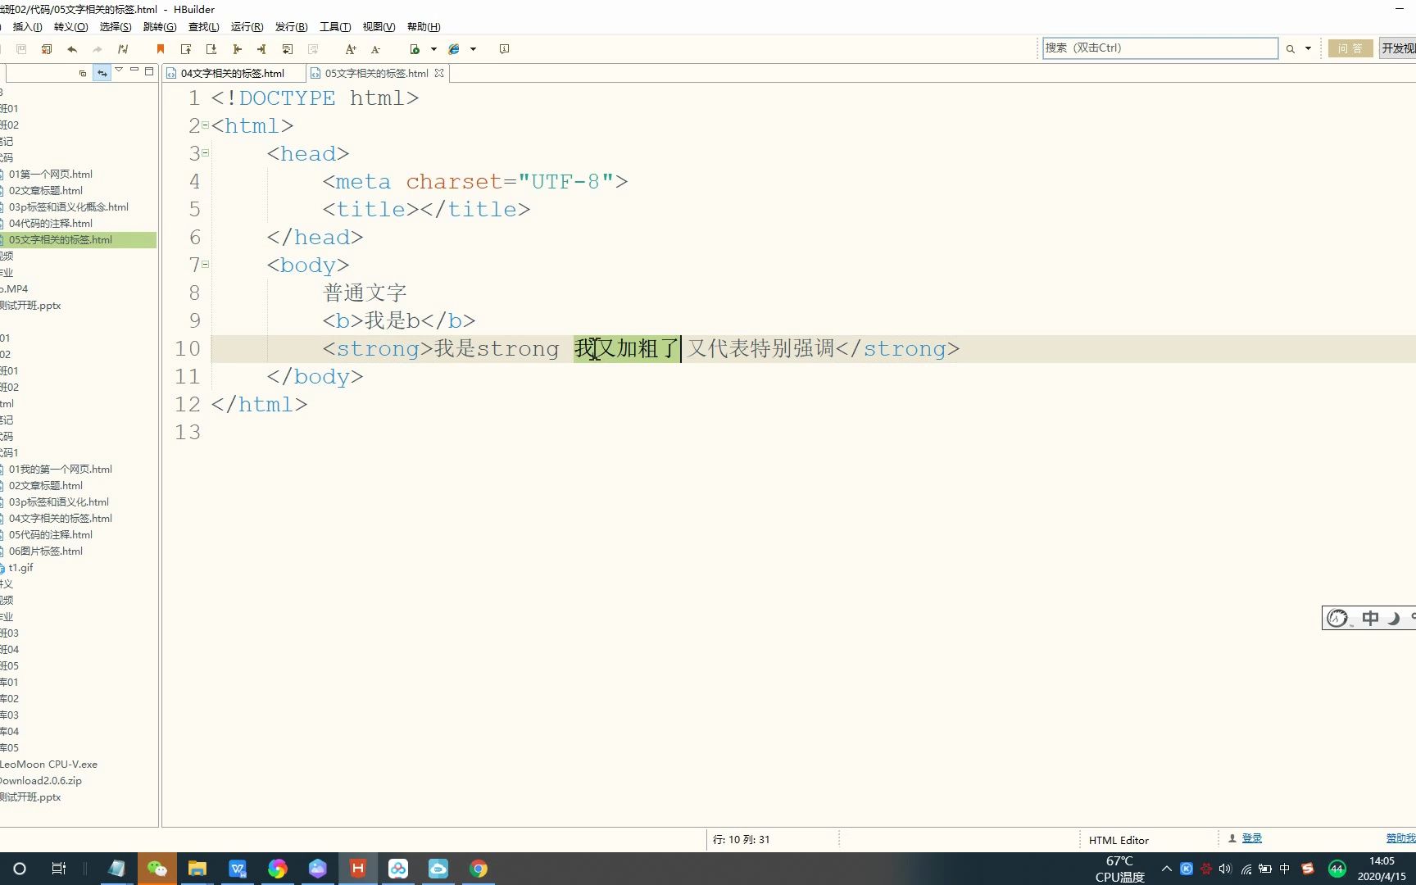The image size is (1416, 885).
Task: Open the dropdown arrow beside search magnifier
Action: pyautogui.click(x=1308, y=49)
